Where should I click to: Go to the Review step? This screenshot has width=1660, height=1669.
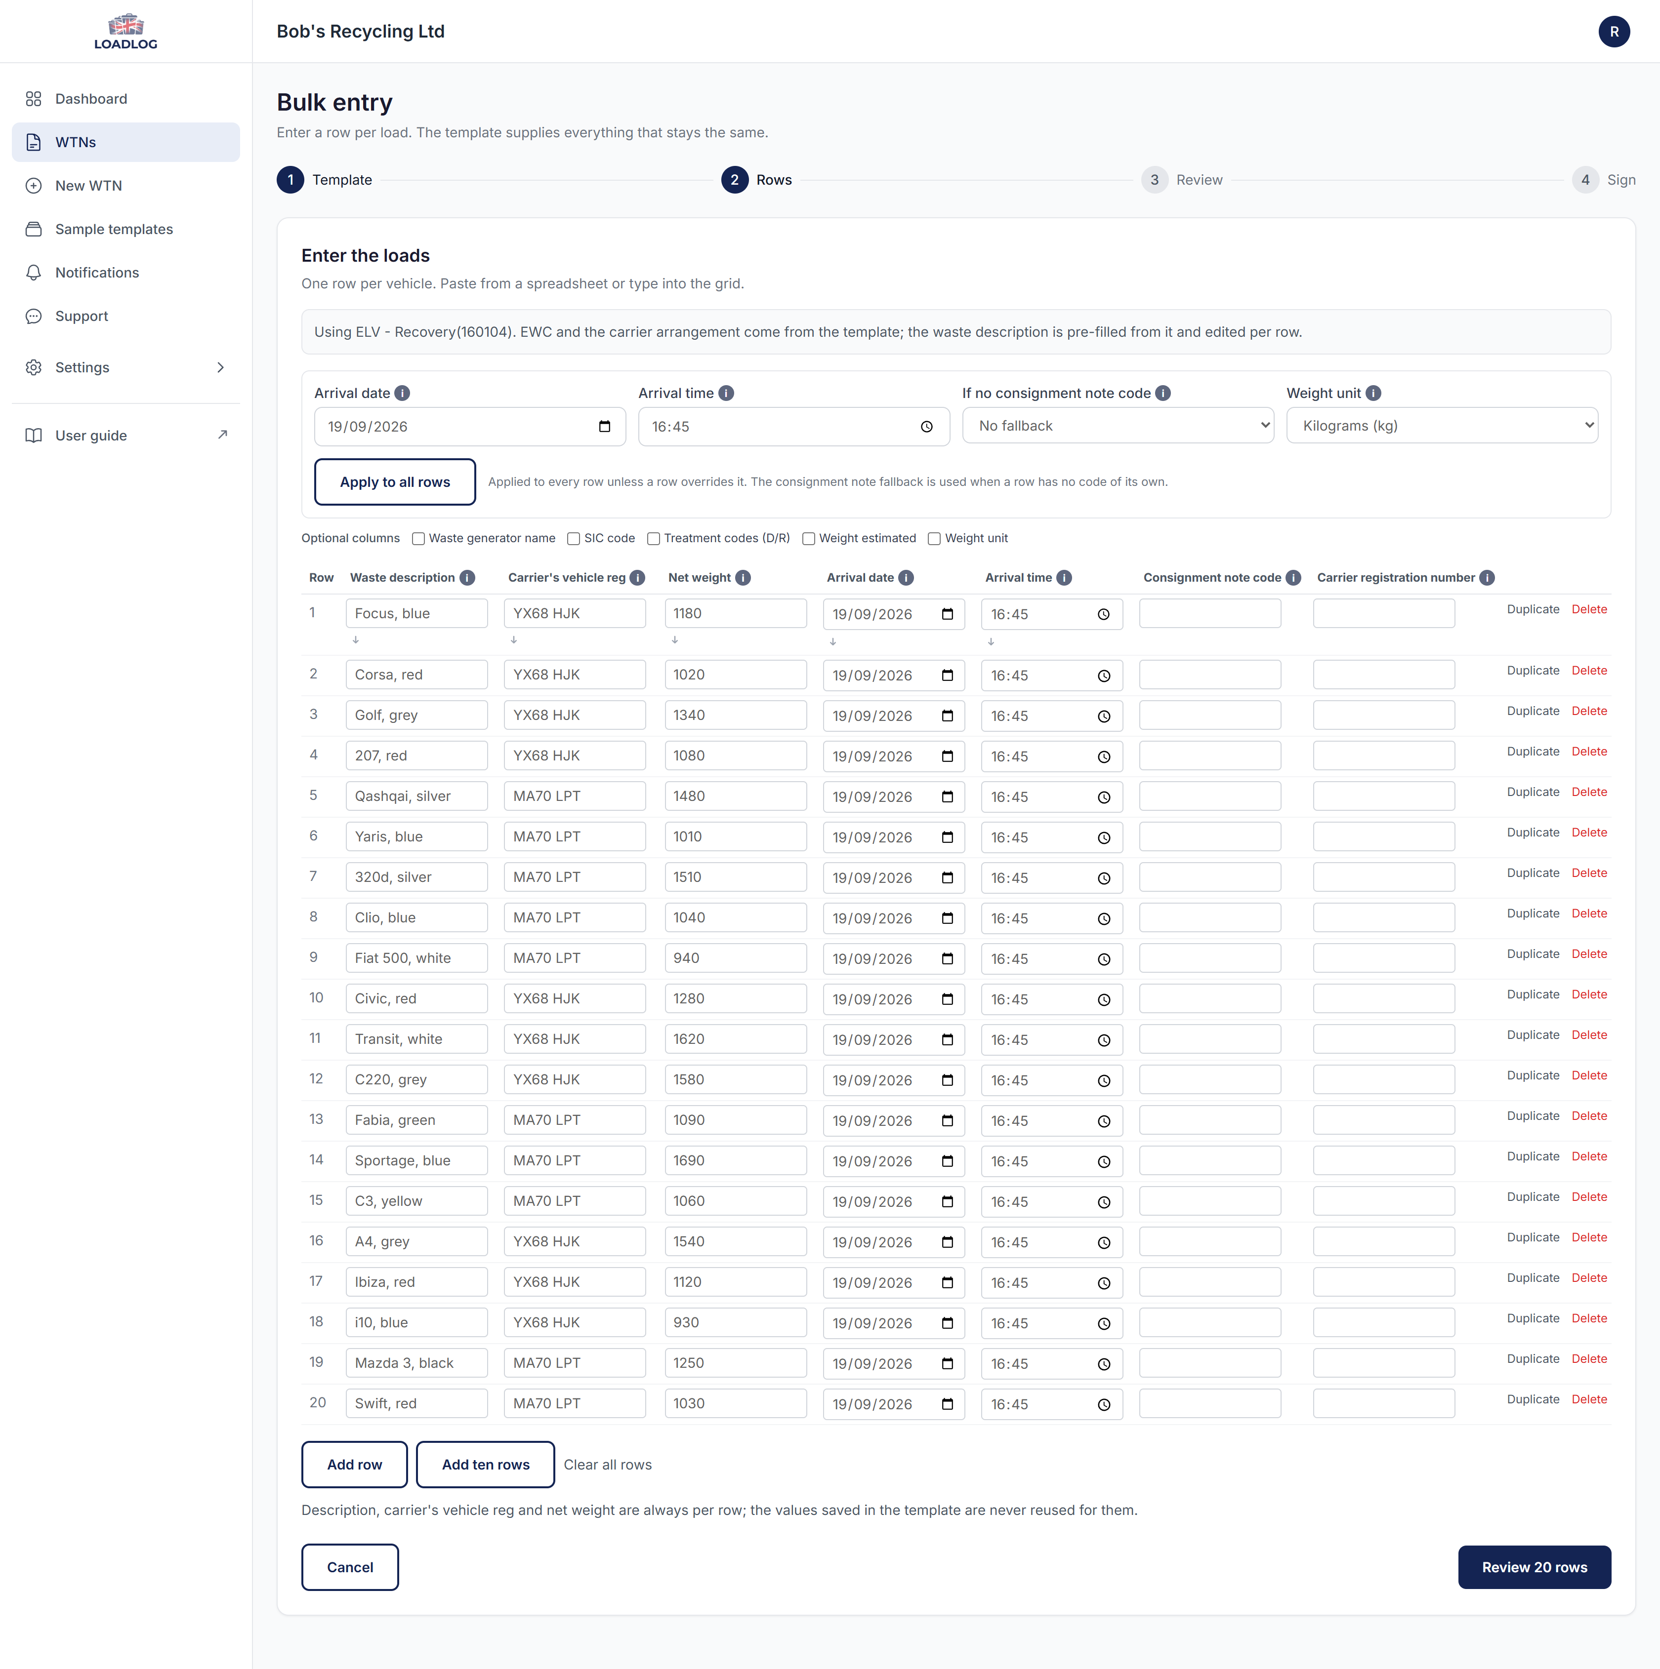[1182, 180]
